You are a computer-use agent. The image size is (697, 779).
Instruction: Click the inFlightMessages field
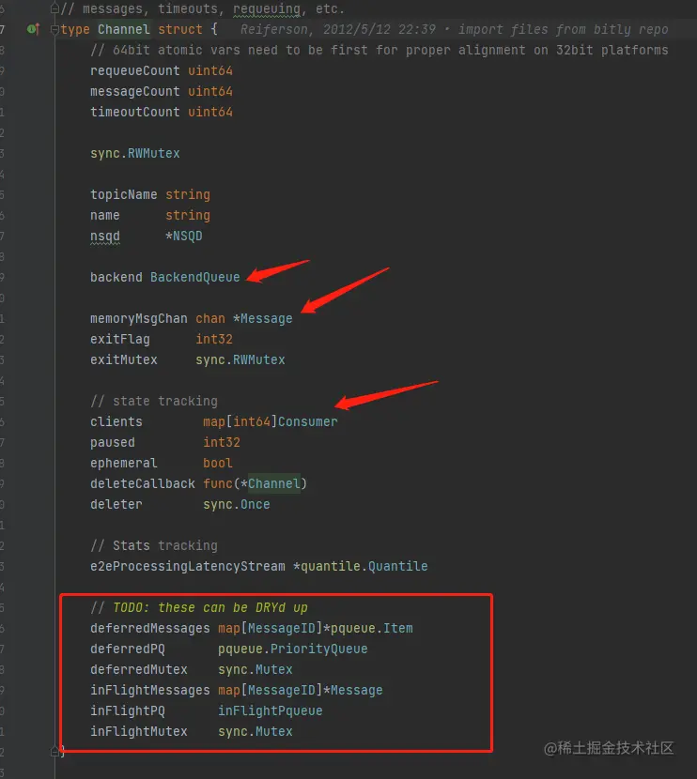[149, 690]
